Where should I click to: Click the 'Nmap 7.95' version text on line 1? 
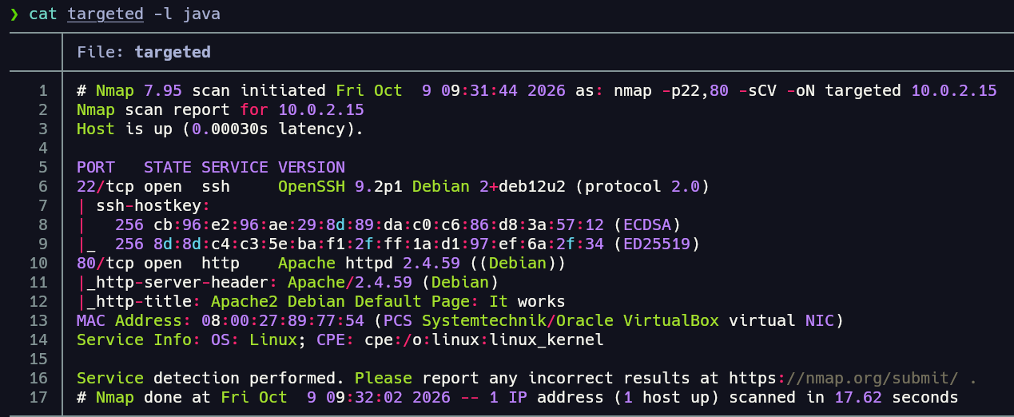tap(139, 90)
